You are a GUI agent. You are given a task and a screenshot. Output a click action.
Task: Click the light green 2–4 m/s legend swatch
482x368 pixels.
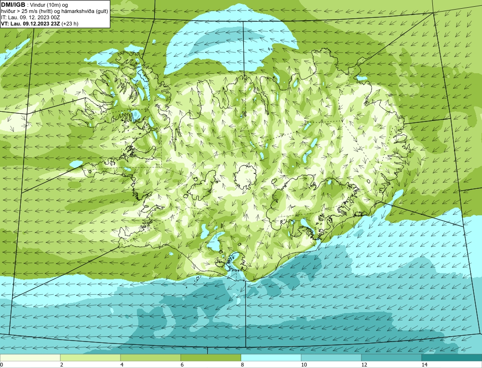pyautogui.click(x=91, y=357)
